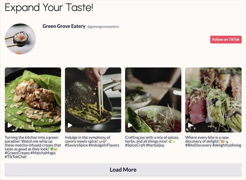Click the #delightfuldining hashtag

click(227, 145)
